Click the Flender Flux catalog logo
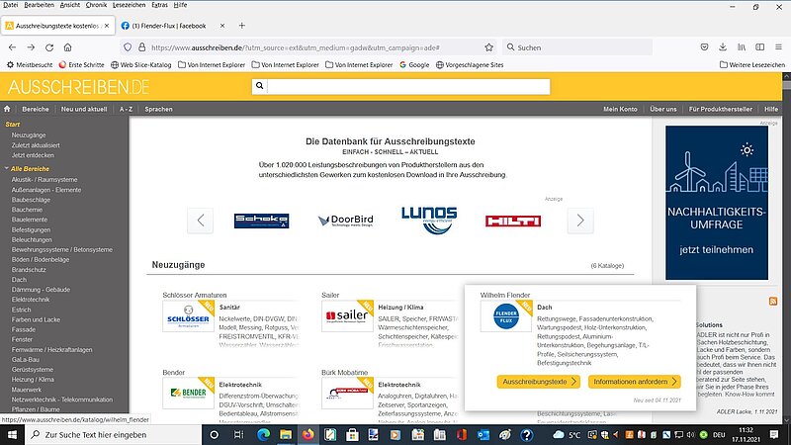This screenshot has height=445, width=791. click(x=506, y=316)
